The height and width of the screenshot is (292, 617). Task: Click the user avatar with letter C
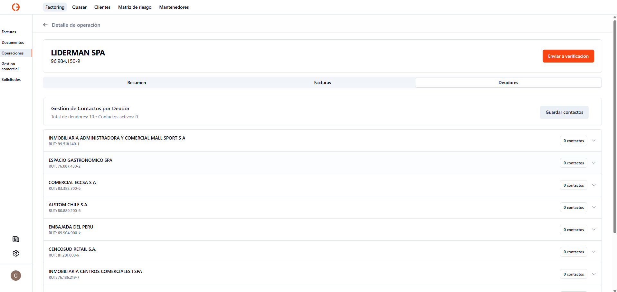click(16, 276)
